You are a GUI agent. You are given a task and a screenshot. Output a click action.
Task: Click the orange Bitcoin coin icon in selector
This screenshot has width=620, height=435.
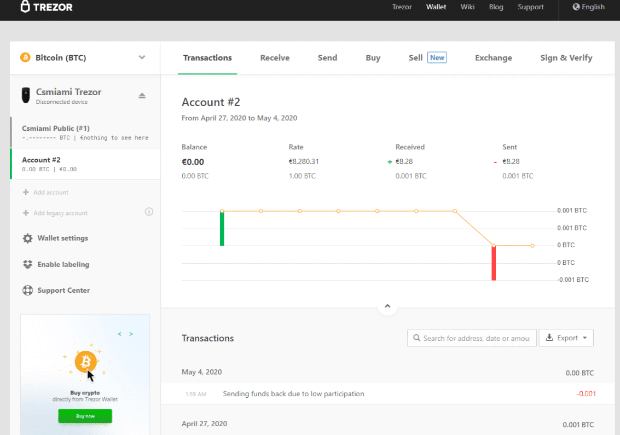[x=25, y=57]
